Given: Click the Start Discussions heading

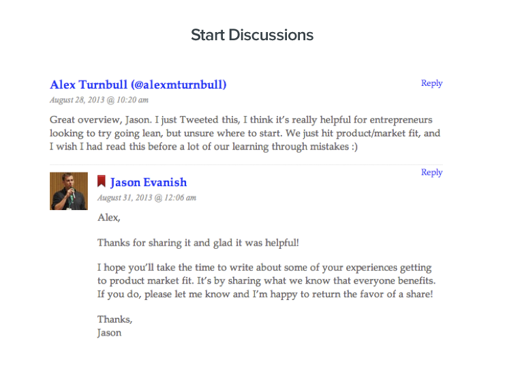Looking at the screenshot, I should tap(252, 35).
